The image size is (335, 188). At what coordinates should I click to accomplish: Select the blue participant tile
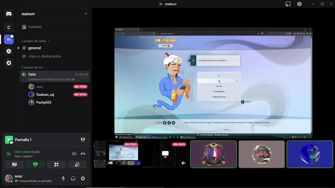point(310,154)
